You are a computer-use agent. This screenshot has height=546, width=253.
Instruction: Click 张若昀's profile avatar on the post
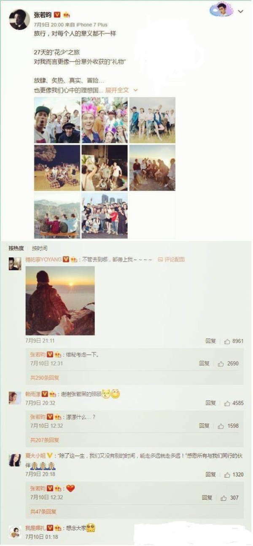pyautogui.click(x=19, y=20)
